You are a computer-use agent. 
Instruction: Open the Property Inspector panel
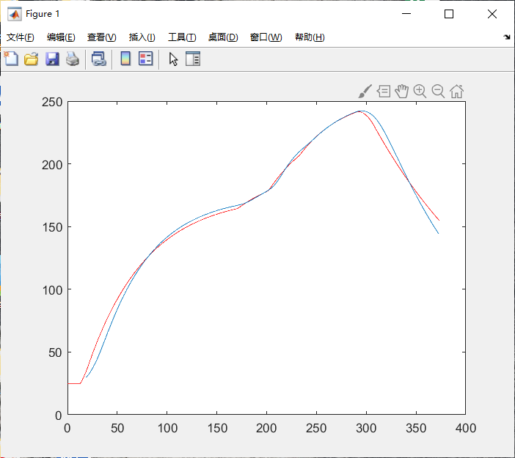[x=193, y=59]
